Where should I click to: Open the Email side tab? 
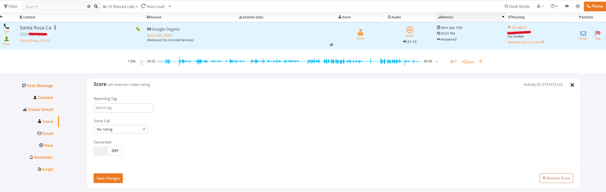coord(45,133)
